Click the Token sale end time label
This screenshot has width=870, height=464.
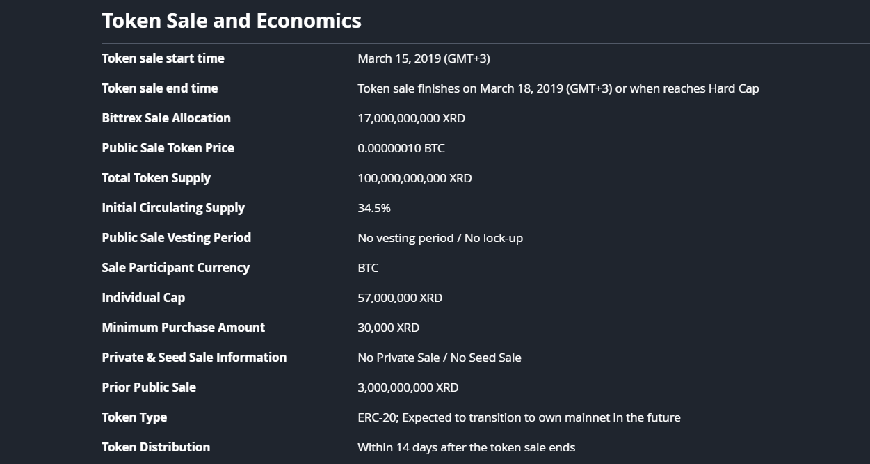coord(159,88)
